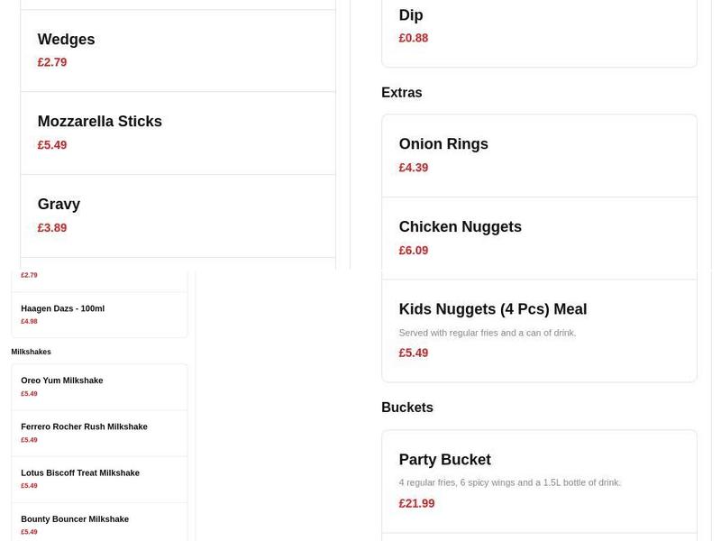Click the Milkshakes section heading

(x=32, y=351)
